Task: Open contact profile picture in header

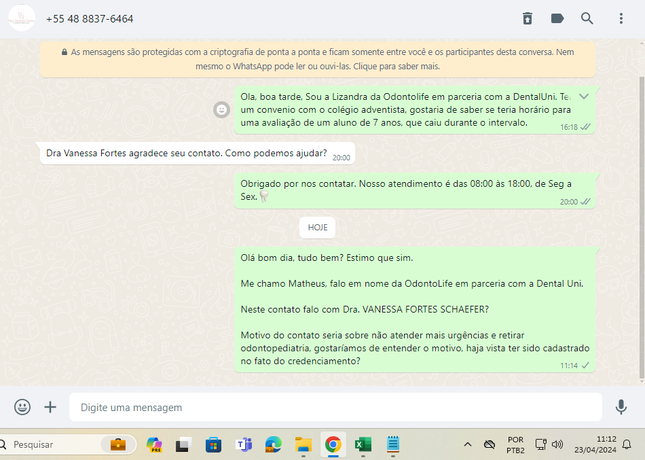Action: pos(22,18)
